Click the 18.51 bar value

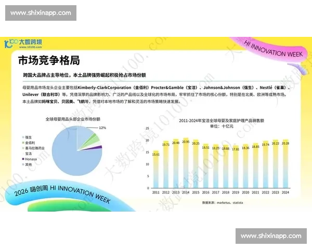click(x=205, y=147)
